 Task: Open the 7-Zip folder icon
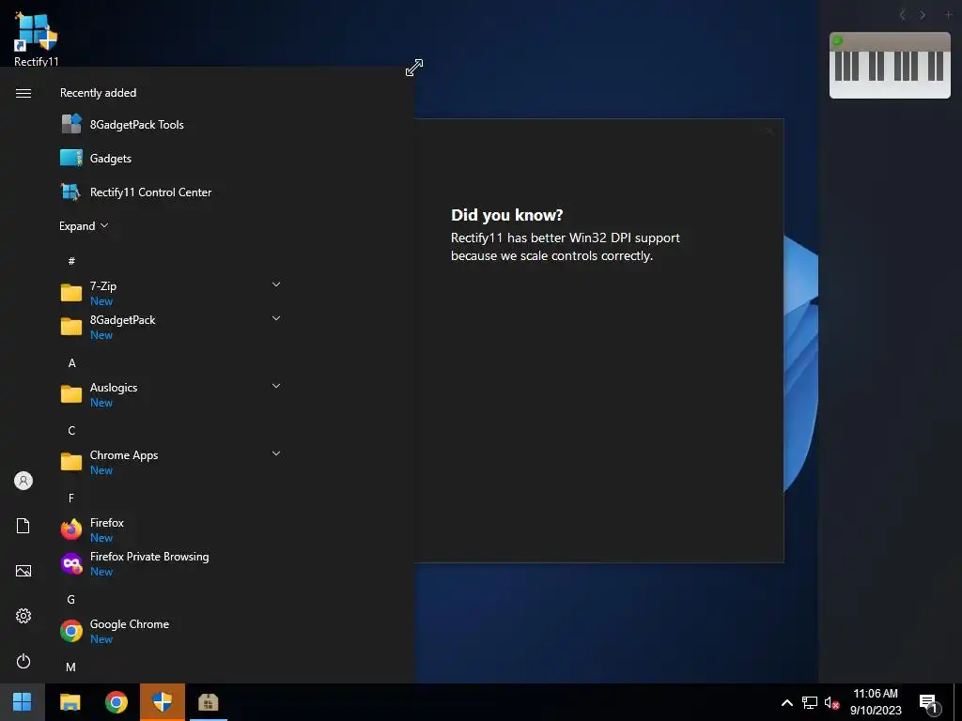tap(71, 293)
